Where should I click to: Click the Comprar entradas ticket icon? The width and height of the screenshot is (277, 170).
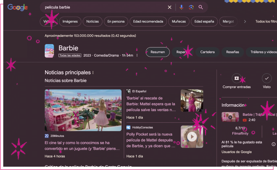coord(236,78)
